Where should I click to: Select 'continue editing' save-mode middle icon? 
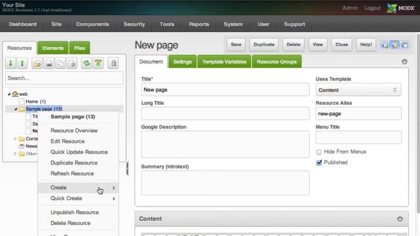click(x=395, y=45)
